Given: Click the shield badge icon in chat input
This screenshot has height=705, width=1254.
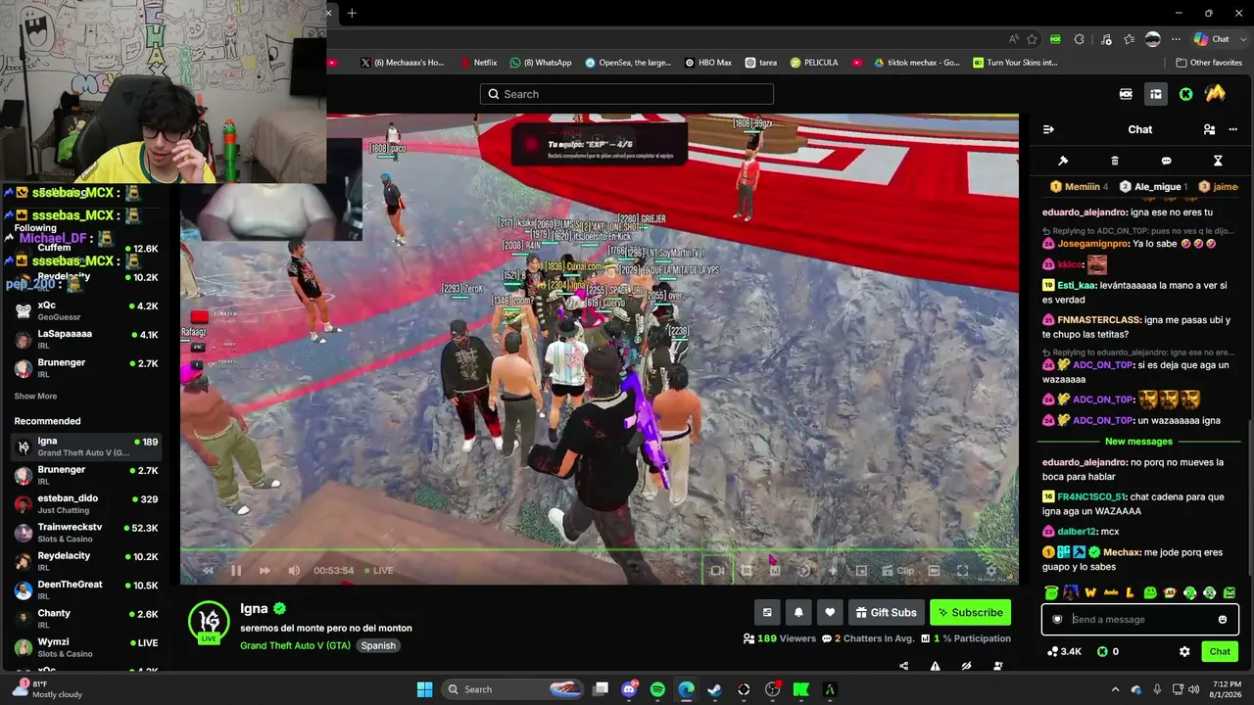Looking at the screenshot, I should coord(1057,620).
